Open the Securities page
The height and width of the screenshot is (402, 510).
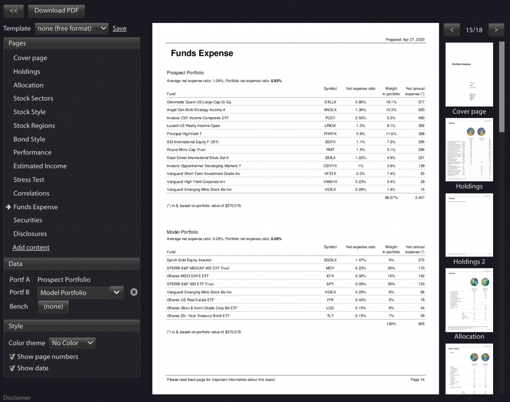(x=28, y=220)
